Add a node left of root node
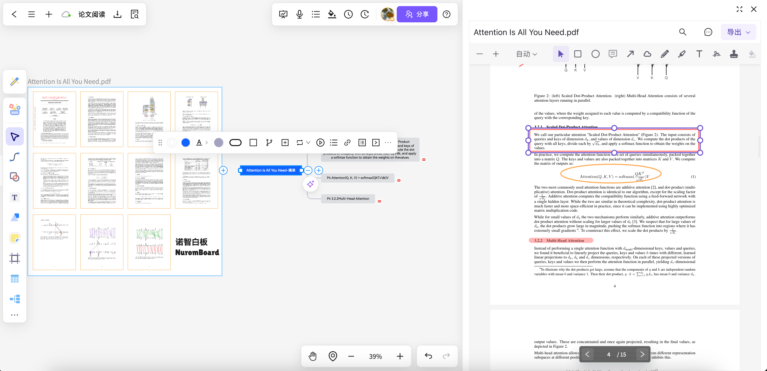This screenshot has width=767, height=371. [x=223, y=171]
